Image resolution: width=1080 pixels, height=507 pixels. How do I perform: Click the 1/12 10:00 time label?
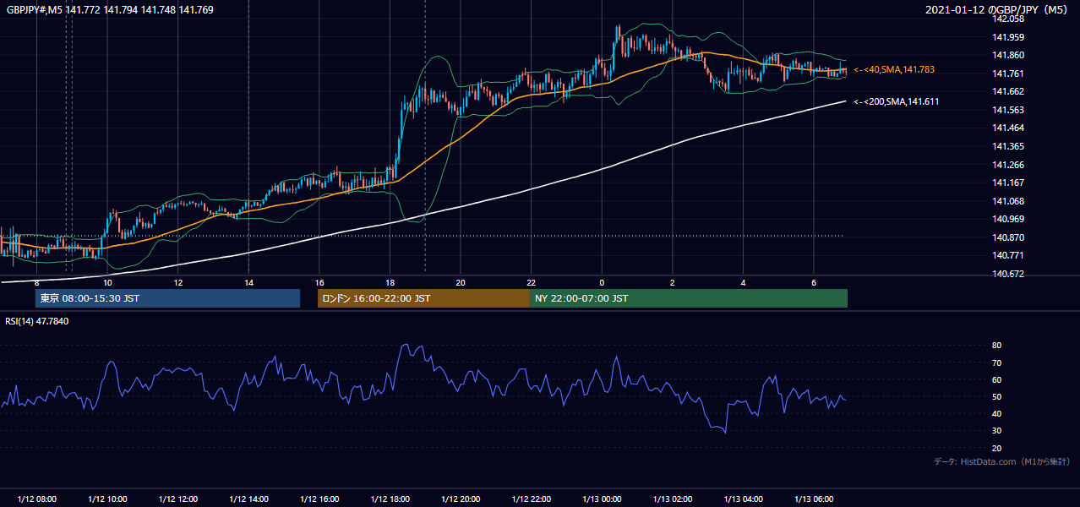(x=107, y=499)
